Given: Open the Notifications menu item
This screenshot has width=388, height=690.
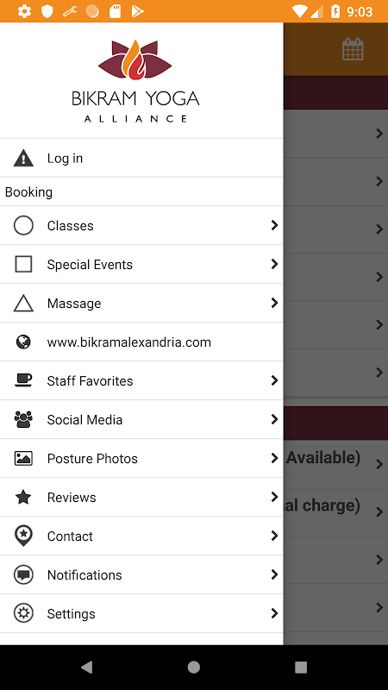Looking at the screenshot, I should pos(141,574).
